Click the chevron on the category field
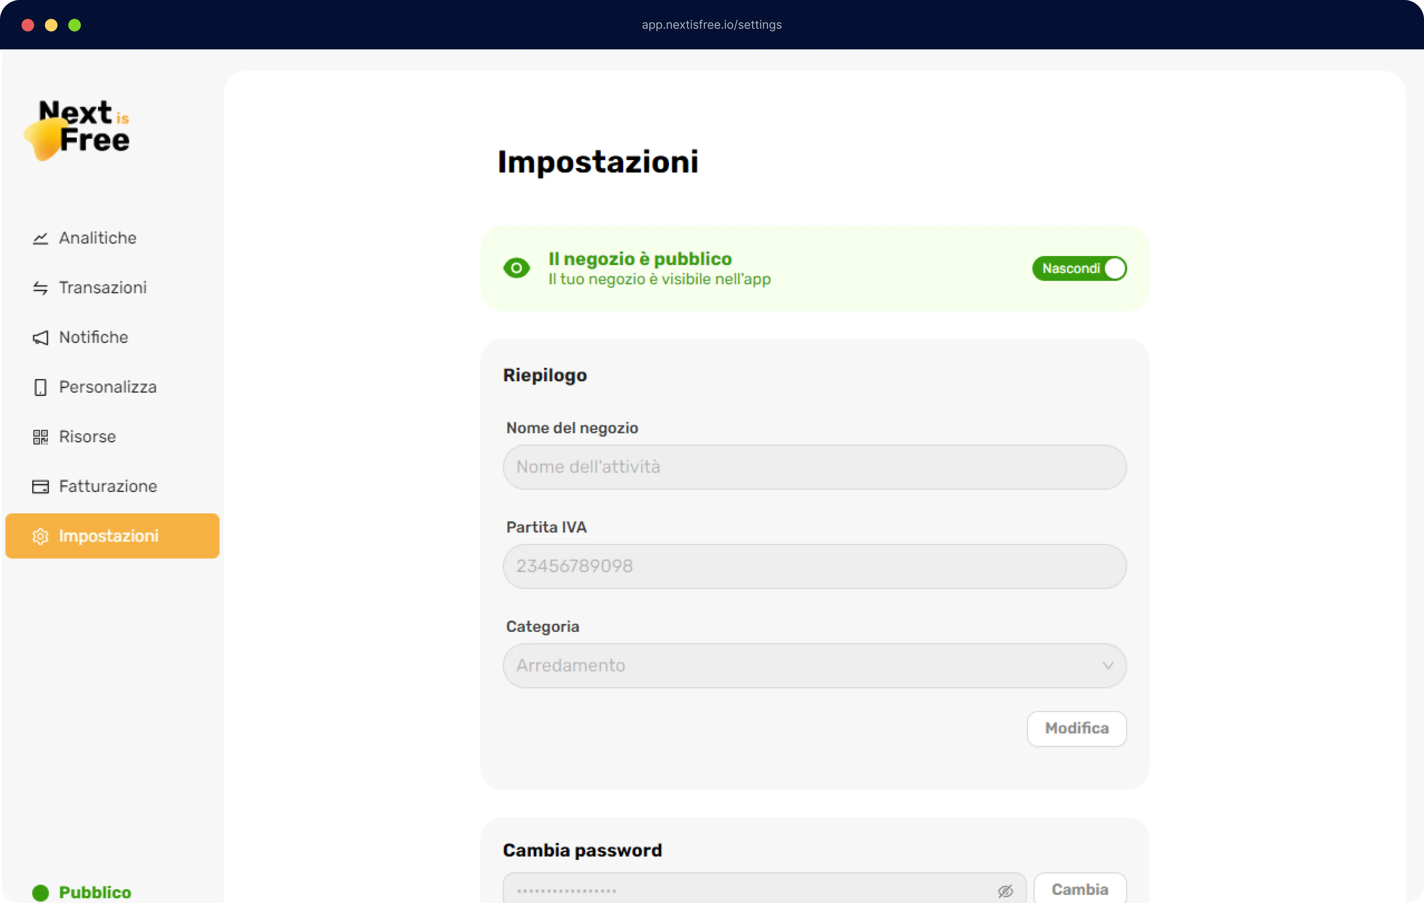 1108,665
